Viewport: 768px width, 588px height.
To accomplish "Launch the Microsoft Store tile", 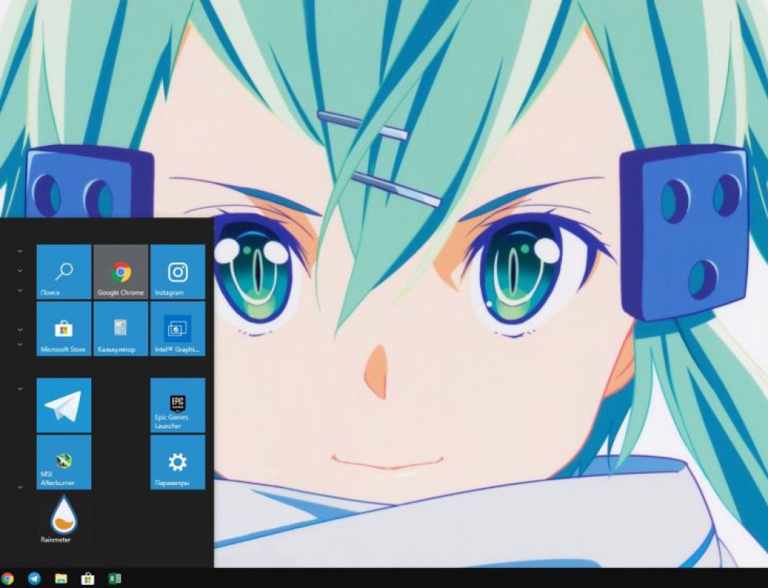I will pyautogui.click(x=63, y=329).
